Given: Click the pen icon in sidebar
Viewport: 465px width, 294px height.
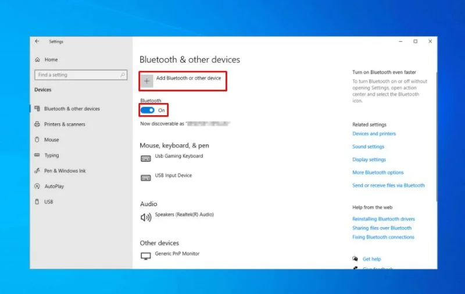Looking at the screenshot, I should tap(37, 171).
